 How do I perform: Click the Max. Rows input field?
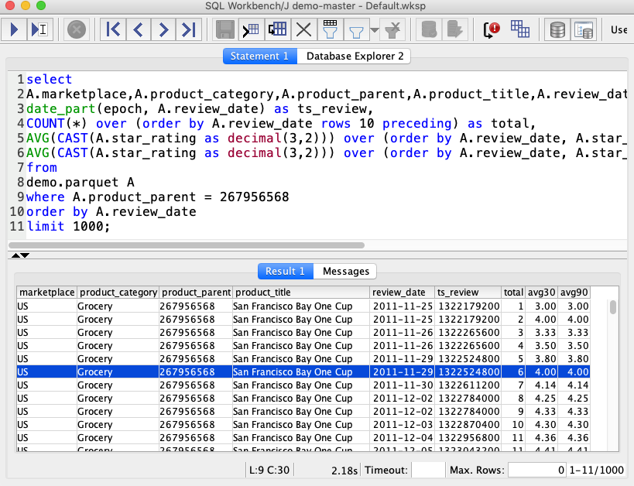point(536,470)
